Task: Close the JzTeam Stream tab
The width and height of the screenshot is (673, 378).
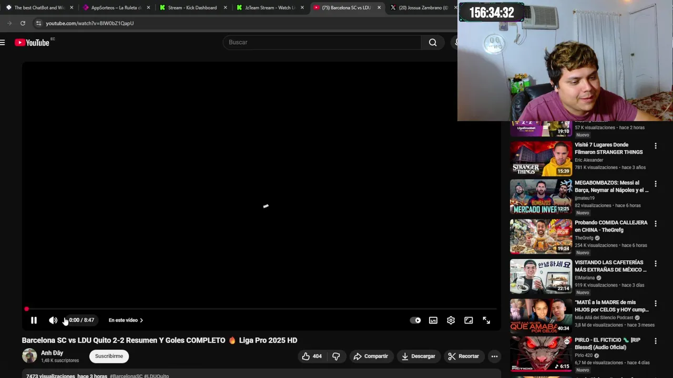Action: (302, 7)
